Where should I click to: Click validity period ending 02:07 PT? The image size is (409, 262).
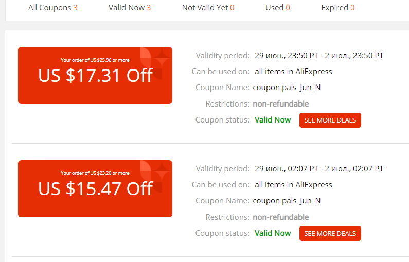[x=319, y=169]
